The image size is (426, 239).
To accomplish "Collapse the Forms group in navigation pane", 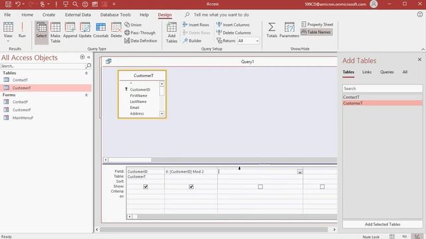I will click(x=87, y=95).
